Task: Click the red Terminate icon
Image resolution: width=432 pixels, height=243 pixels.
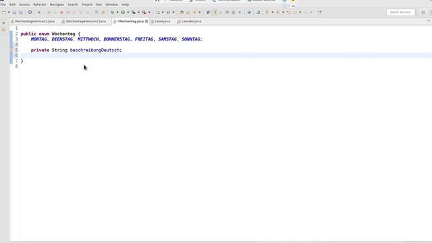Action: pyautogui.click(x=61, y=12)
